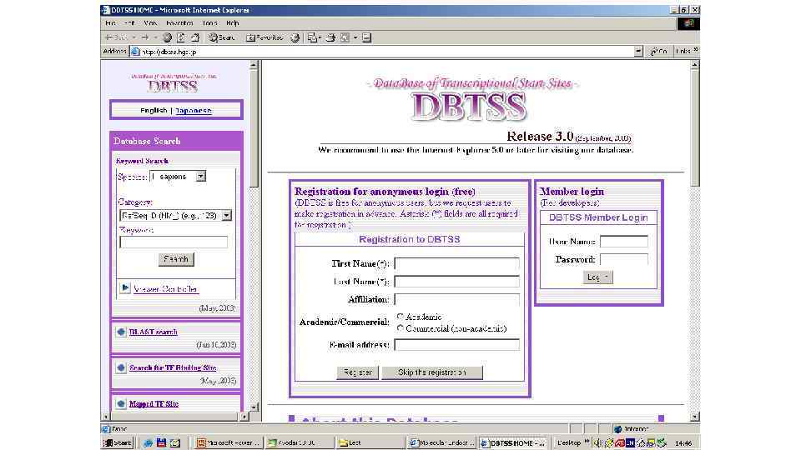
Task: Click the mail quick launch icon
Action: [174, 442]
